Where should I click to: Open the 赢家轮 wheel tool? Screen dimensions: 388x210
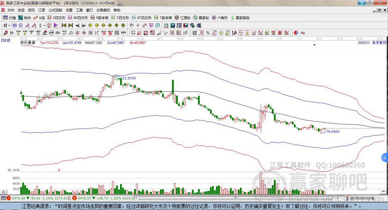click(x=201, y=18)
